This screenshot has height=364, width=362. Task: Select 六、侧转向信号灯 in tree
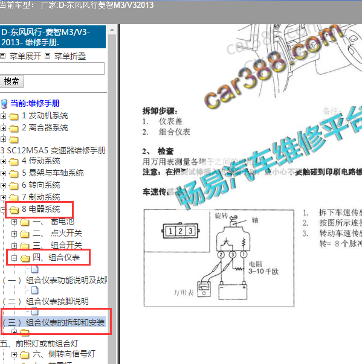coord(64,354)
